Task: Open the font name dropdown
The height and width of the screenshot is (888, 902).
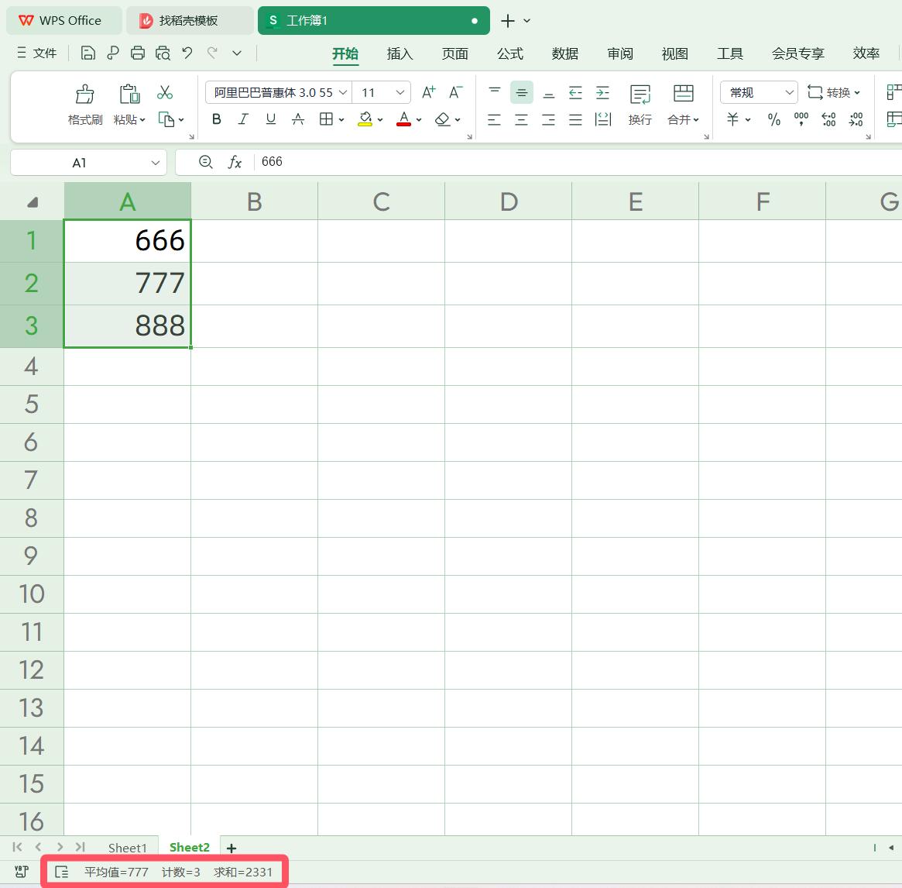Action: 343,92
